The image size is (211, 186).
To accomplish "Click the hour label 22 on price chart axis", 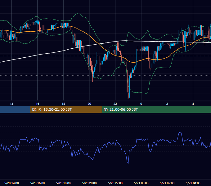I will coord(115,104).
